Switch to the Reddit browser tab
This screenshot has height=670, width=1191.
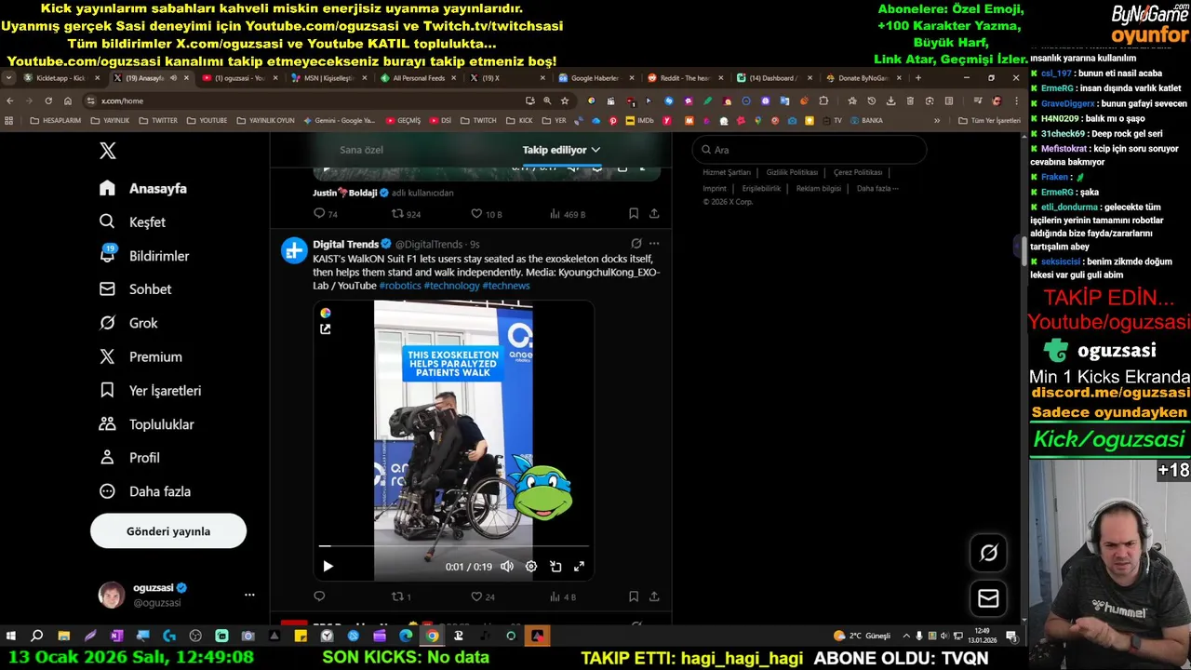(x=684, y=78)
